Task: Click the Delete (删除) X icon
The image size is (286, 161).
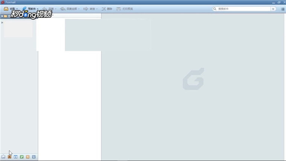Action: tap(103, 9)
